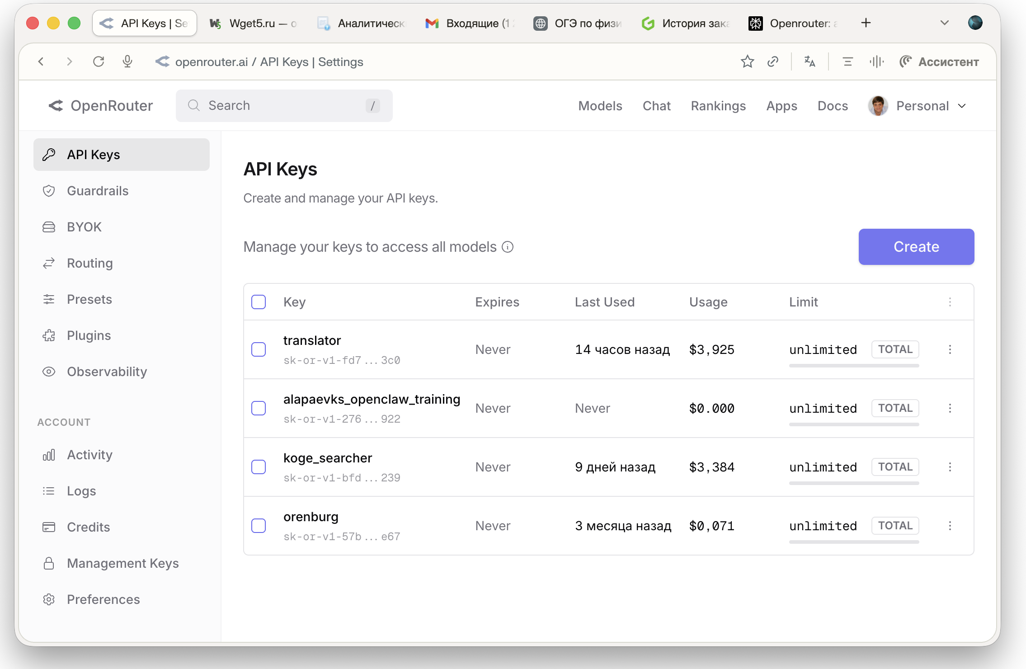The height and width of the screenshot is (669, 1026).
Task: Expand the browser tab list chevron
Action: click(944, 23)
